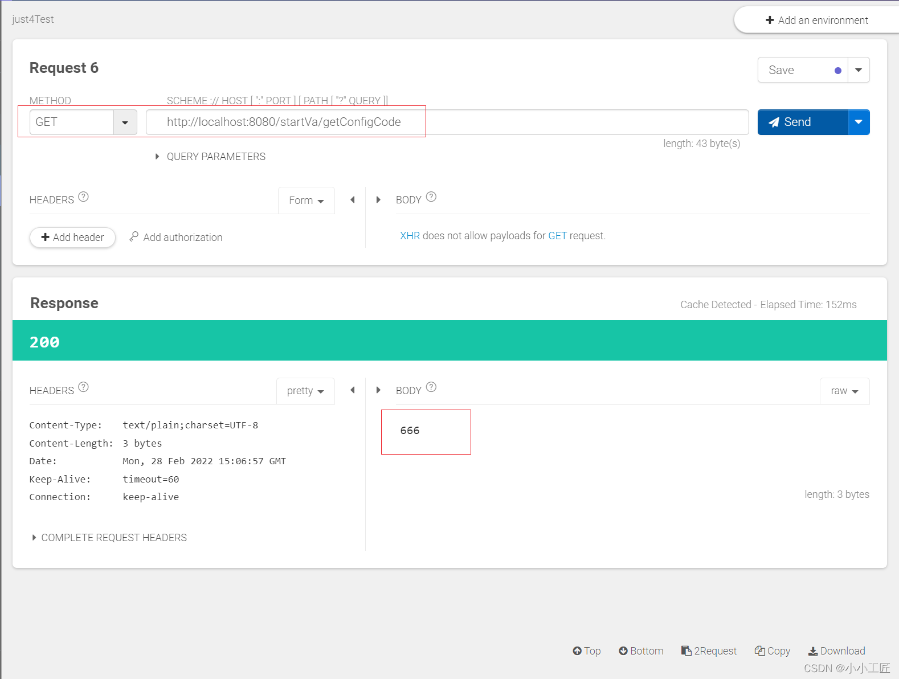The height and width of the screenshot is (679, 899).
Task: Collapse response headers with left arrow
Action: 353,390
